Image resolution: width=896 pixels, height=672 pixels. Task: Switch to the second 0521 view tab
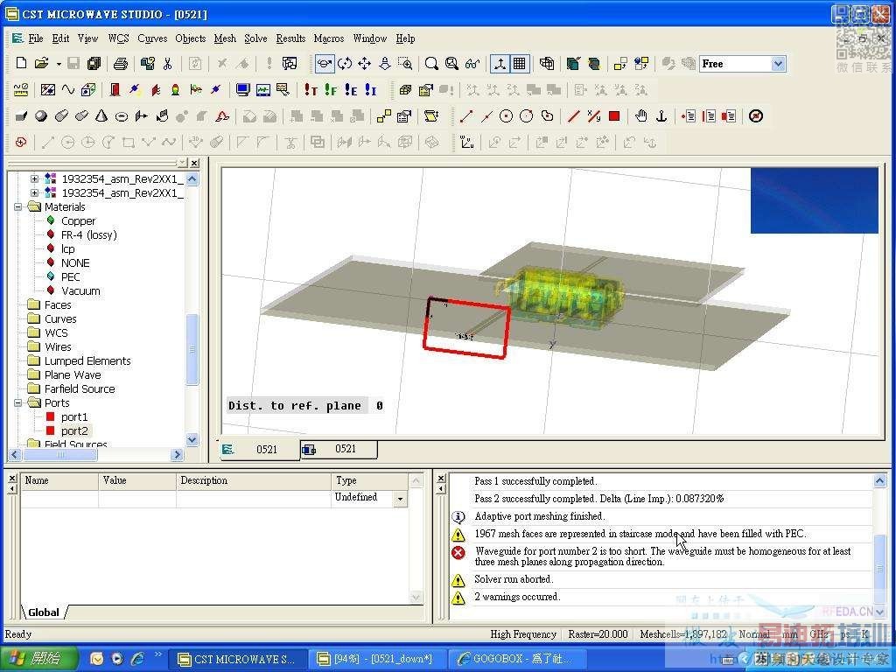click(x=339, y=449)
